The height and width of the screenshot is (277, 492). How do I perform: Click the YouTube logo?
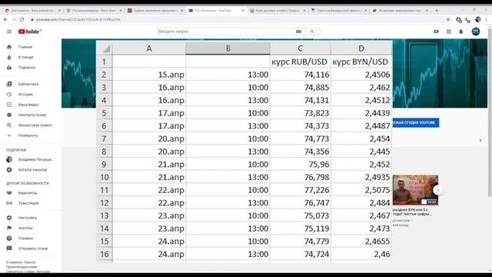pyautogui.click(x=30, y=32)
